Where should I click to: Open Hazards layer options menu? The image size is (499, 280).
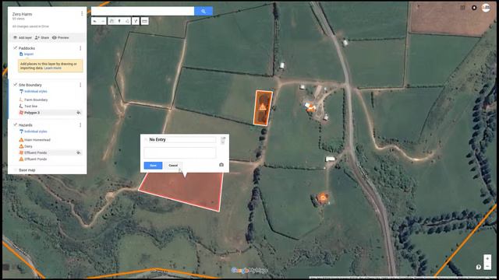80,125
